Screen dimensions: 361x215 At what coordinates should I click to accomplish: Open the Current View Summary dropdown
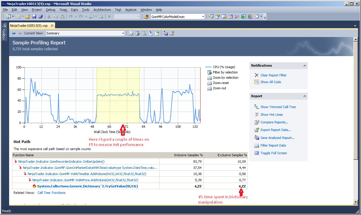pos(123,33)
